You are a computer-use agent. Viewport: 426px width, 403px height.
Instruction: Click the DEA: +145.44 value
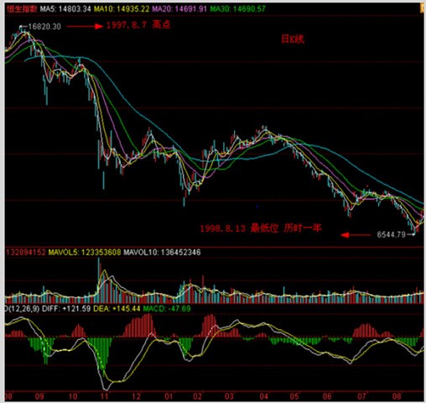pos(117,309)
